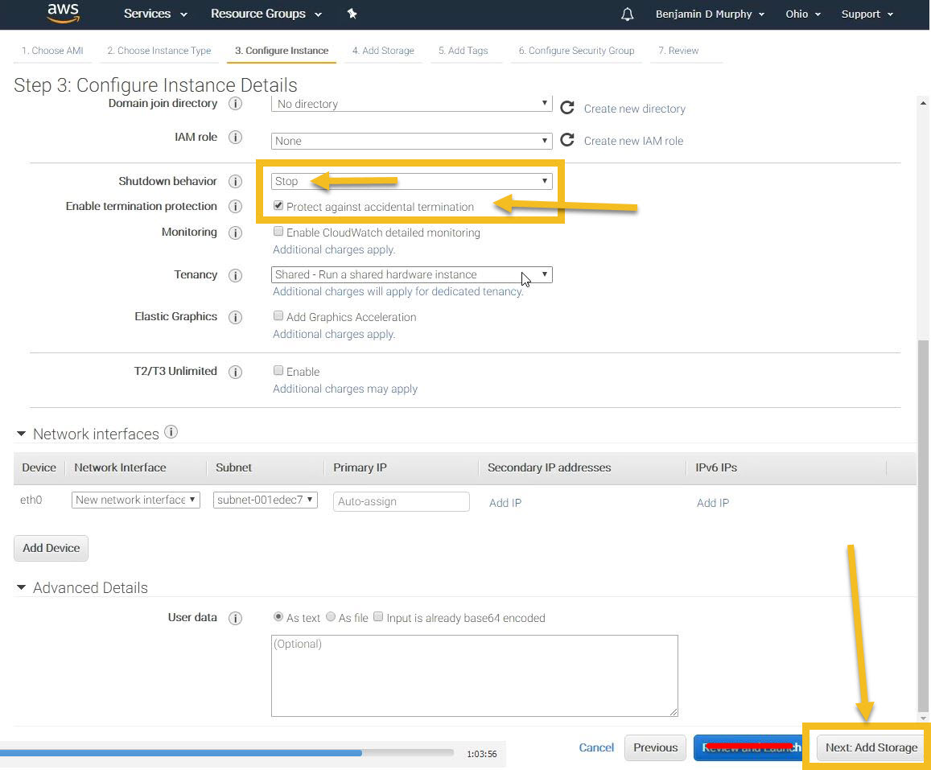Click Additional charges may apply link
931x770 pixels.
(x=345, y=389)
